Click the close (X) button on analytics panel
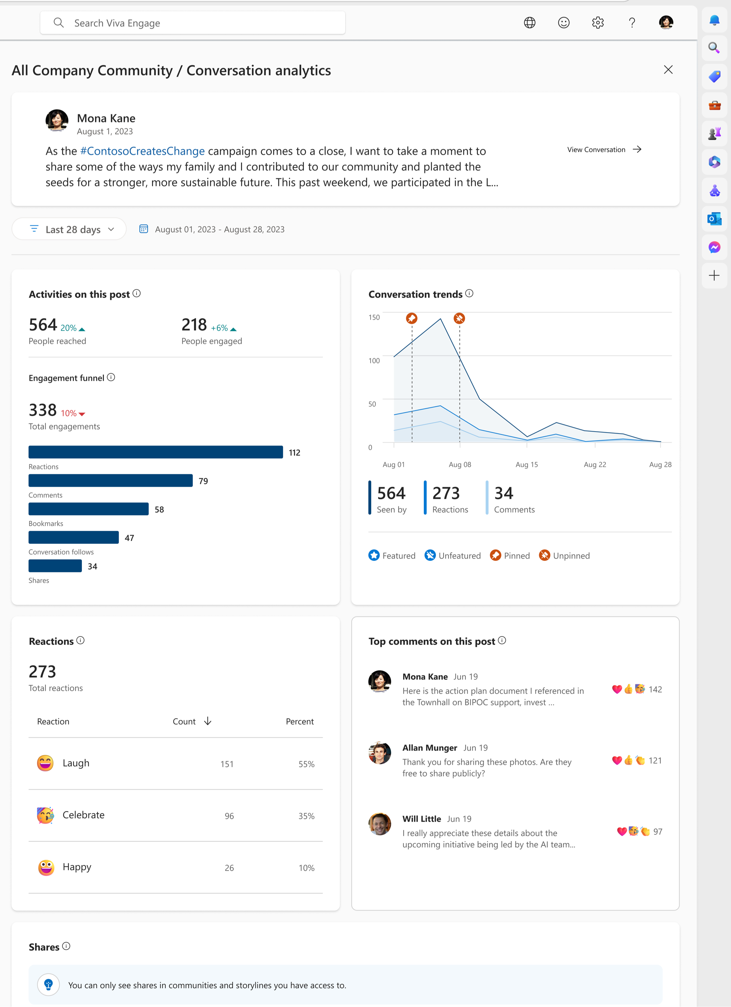Viewport: 731px width, 1007px height. [x=668, y=70]
